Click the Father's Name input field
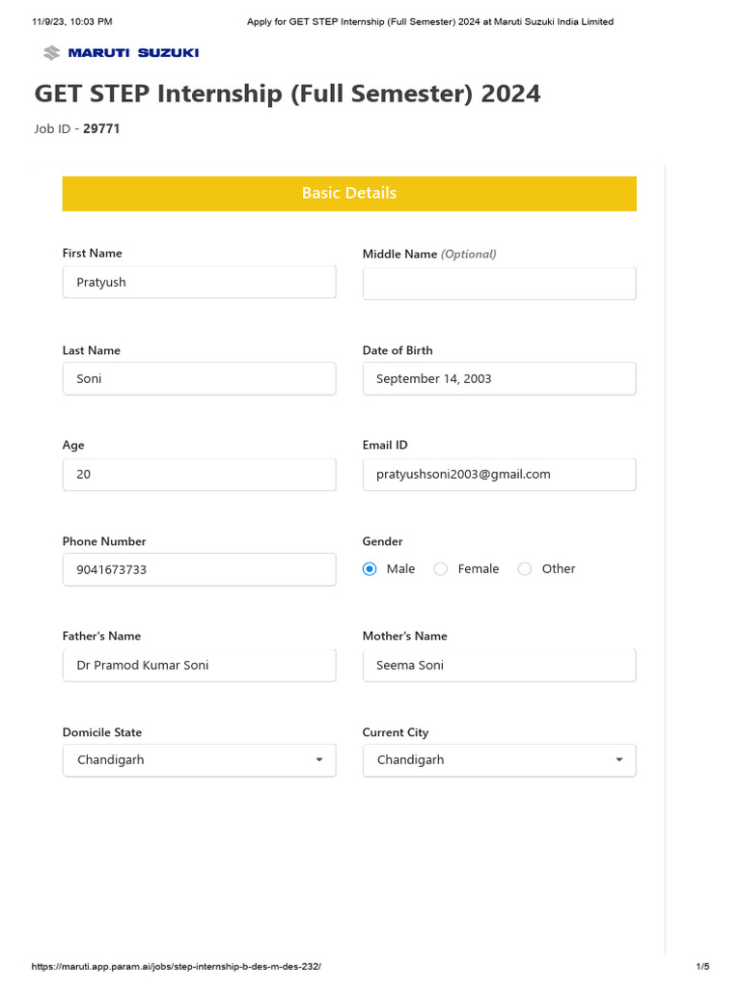The height and width of the screenshot is (988, 741). [199, 665]
